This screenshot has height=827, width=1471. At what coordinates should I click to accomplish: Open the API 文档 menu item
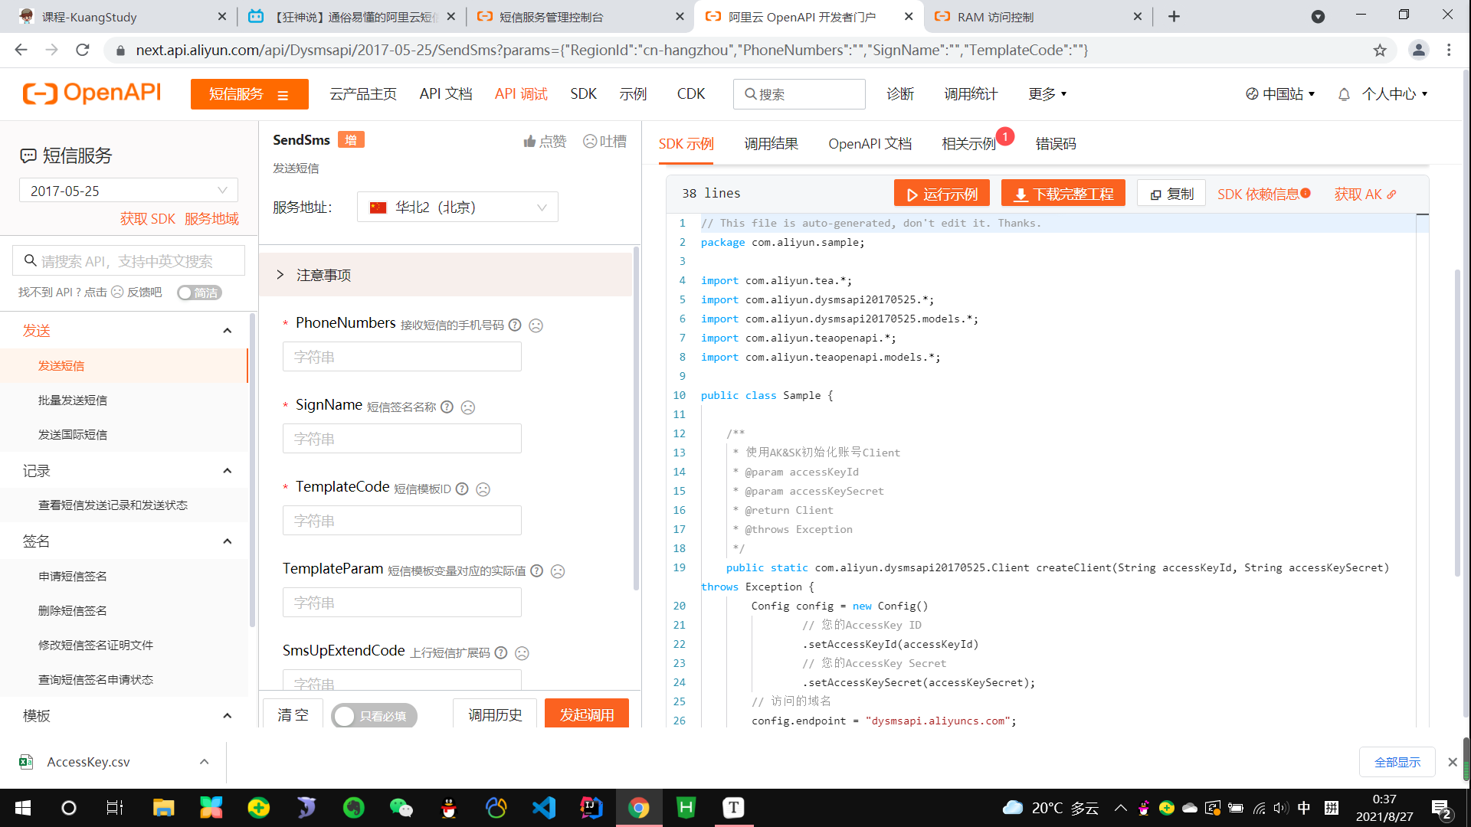point(446,94)
